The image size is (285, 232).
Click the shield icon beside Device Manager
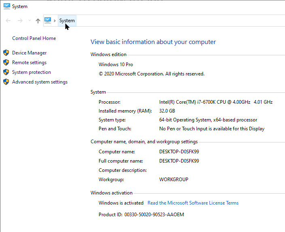(x=6, y=53)
